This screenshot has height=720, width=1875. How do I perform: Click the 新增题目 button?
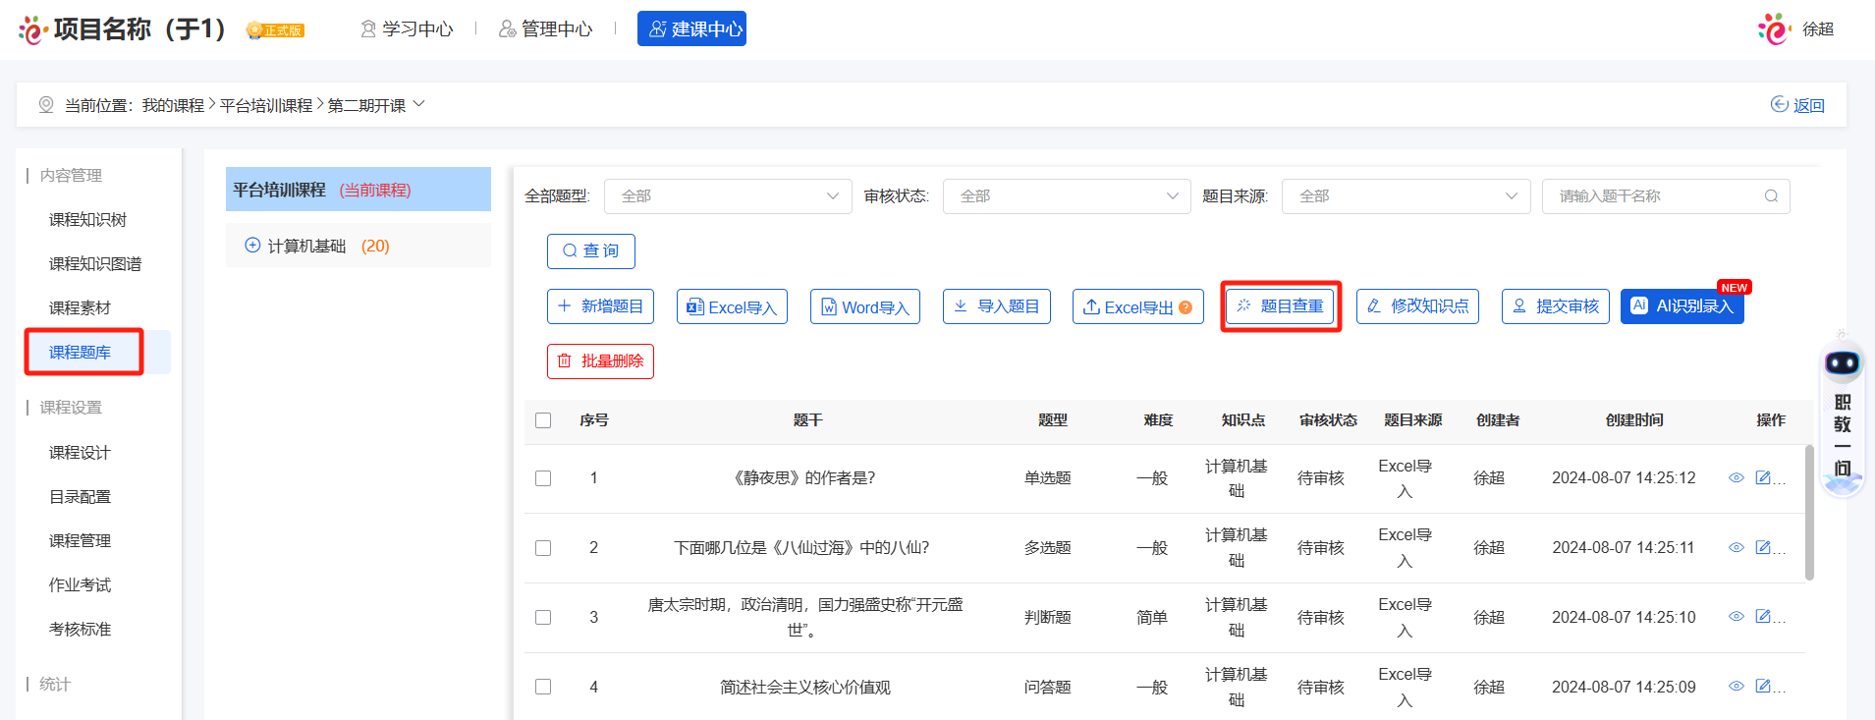click(x=600, y=306)
